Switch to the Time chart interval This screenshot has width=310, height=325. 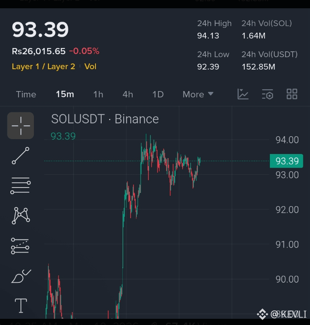pyautogui.click(x=26, y=94)
